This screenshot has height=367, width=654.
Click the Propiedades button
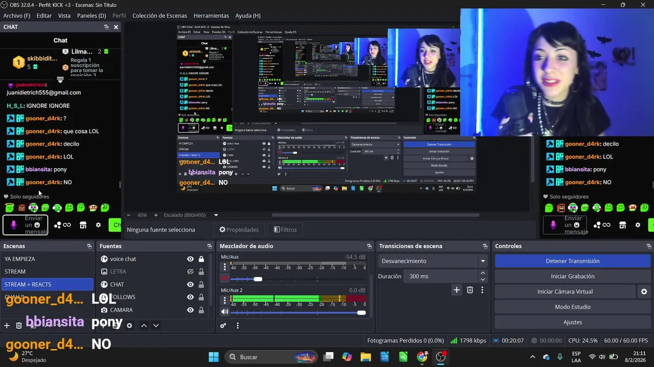[239, 229]
